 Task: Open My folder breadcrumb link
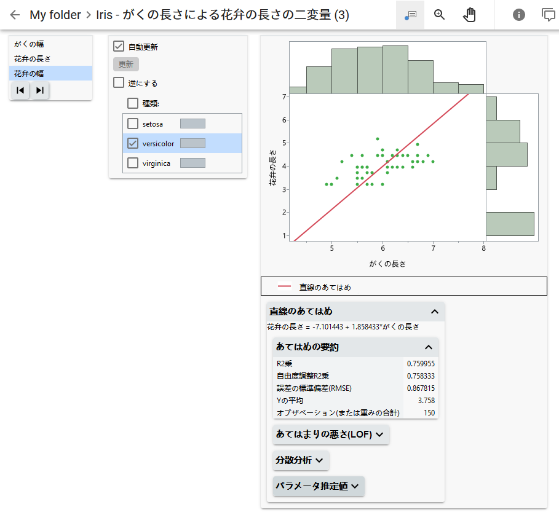tap(55, 15)
